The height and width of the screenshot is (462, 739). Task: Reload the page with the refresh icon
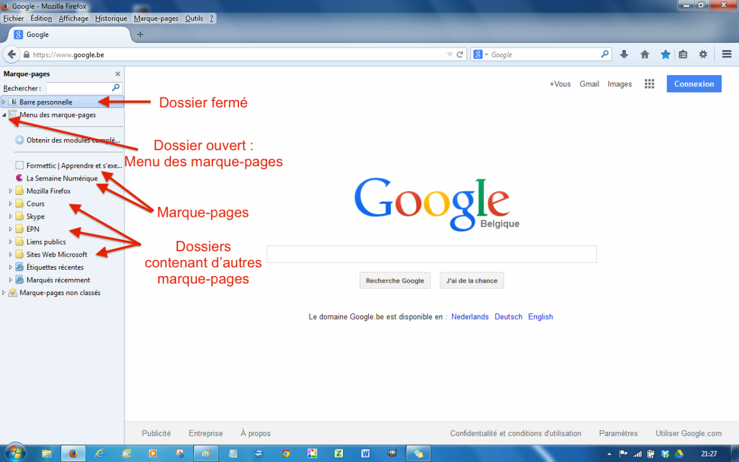point(459,54)
